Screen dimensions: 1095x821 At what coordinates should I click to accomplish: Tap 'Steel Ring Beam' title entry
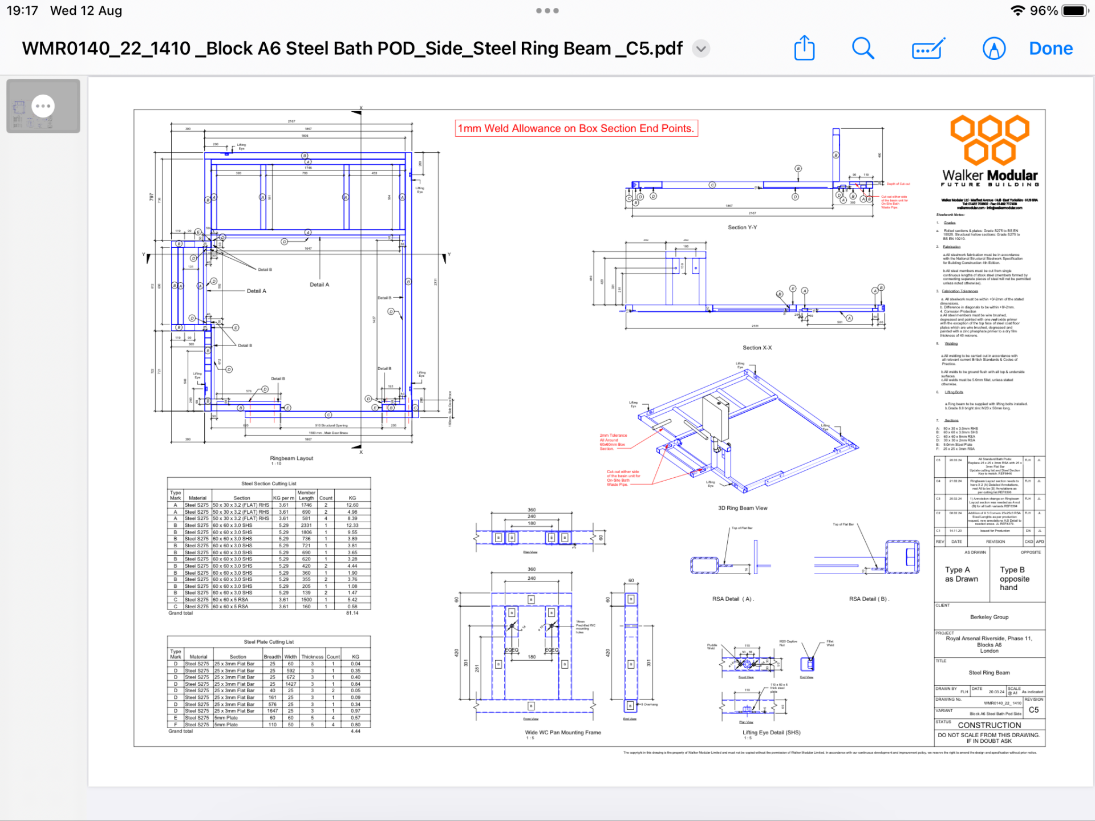pos(989,673)
